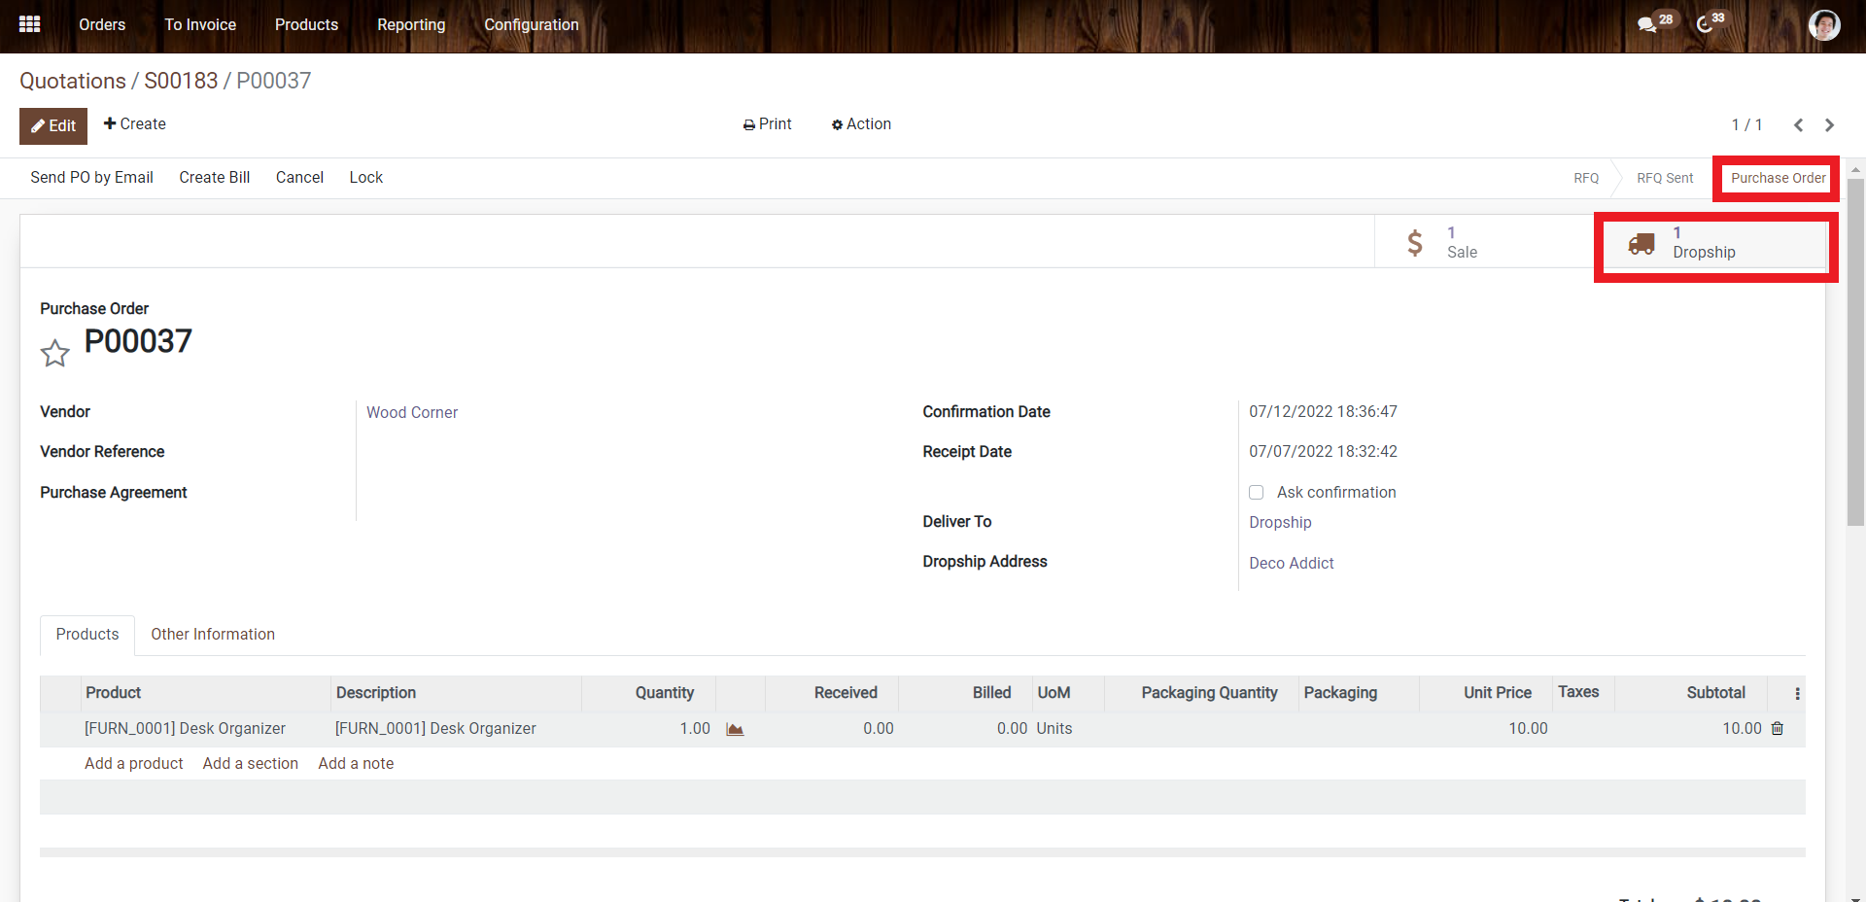Click Add a section link
This screenshot has width=1866, height=902.
251,764
